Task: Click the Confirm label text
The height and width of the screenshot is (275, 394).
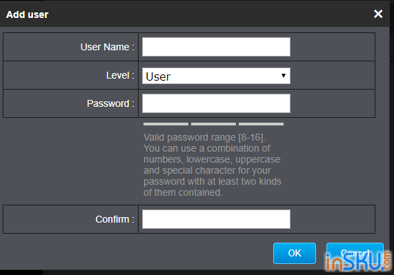Action: pos(115,219)
